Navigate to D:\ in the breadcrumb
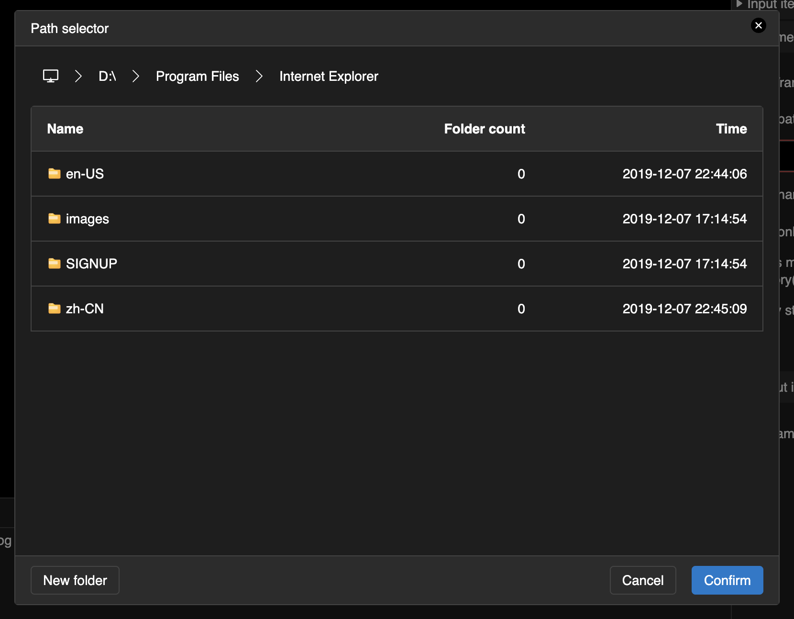The height and width of the screenshot is (619, 794). pyautogui.click(x=107, y=76)
